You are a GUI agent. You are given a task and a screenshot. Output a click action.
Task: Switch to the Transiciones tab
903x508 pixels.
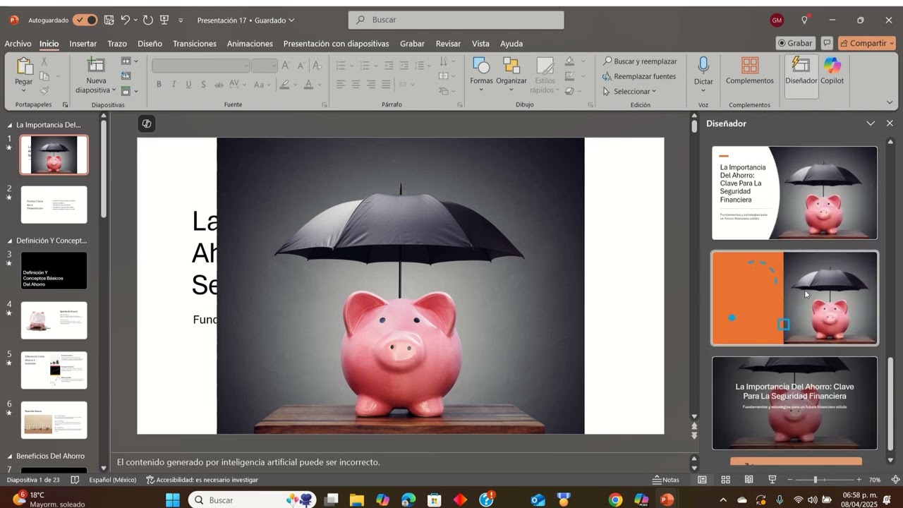pos(195,44)
